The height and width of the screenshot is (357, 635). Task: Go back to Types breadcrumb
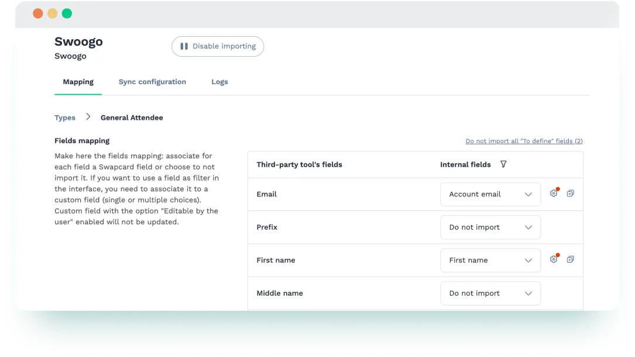(x=65, y=117)
